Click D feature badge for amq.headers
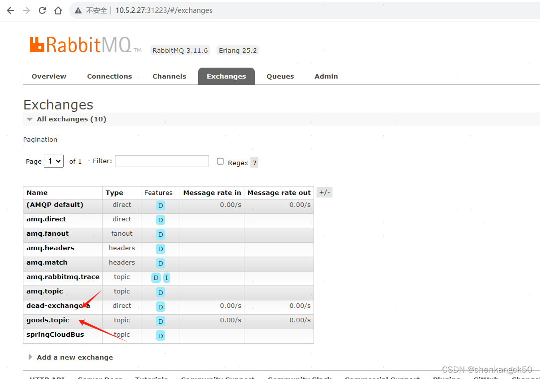 160,249
